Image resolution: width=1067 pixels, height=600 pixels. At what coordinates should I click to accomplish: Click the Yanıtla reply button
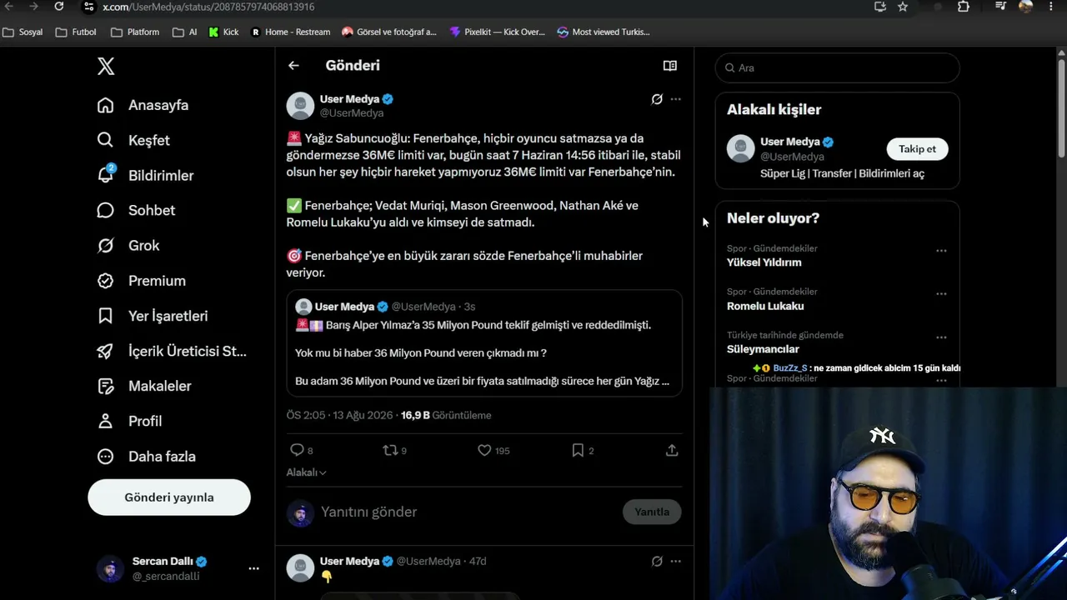point(652,512)
